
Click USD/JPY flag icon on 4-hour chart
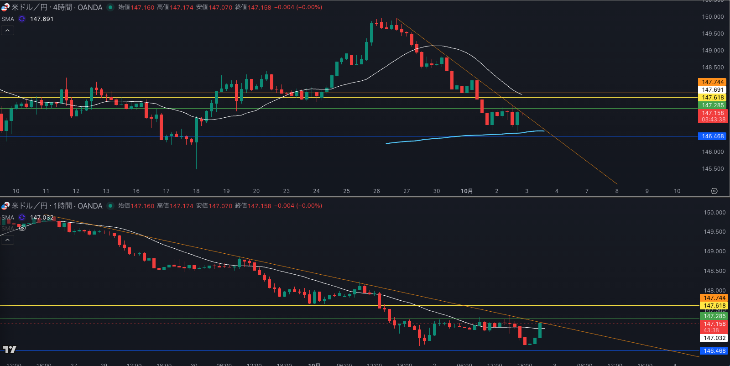[5, 7]
